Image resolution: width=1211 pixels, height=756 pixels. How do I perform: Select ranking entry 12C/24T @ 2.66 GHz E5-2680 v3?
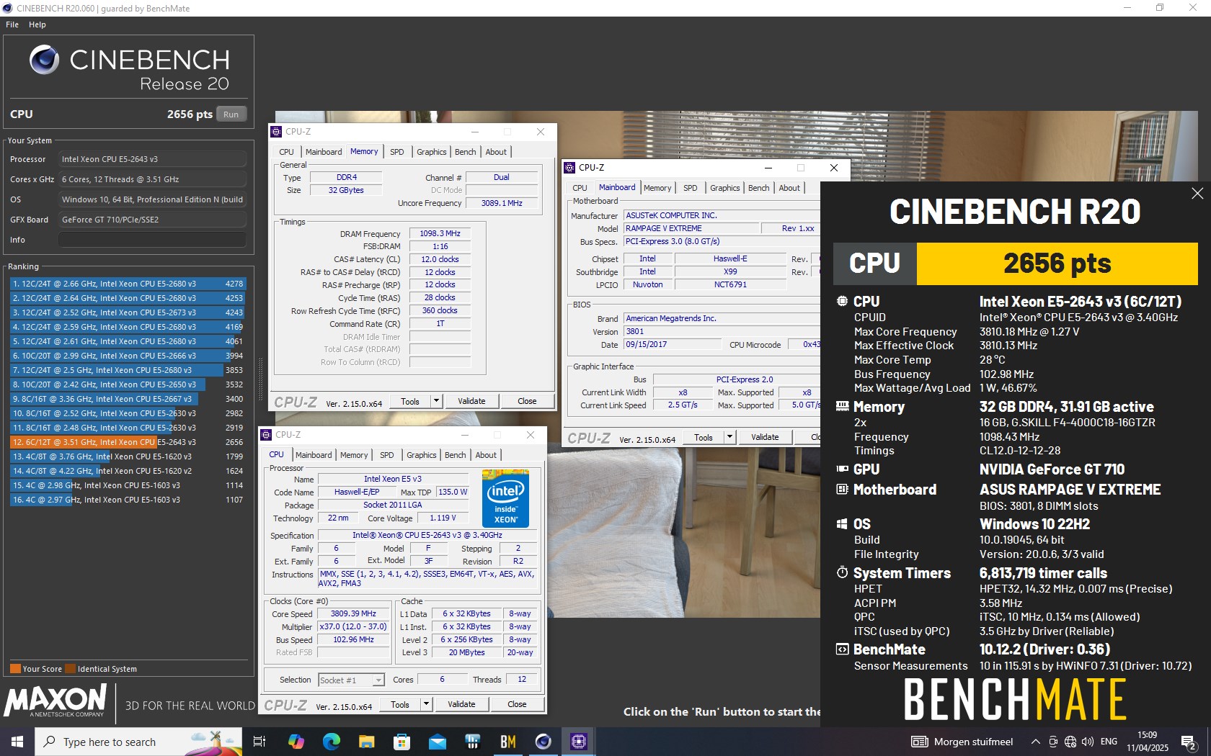click(127, 284)
